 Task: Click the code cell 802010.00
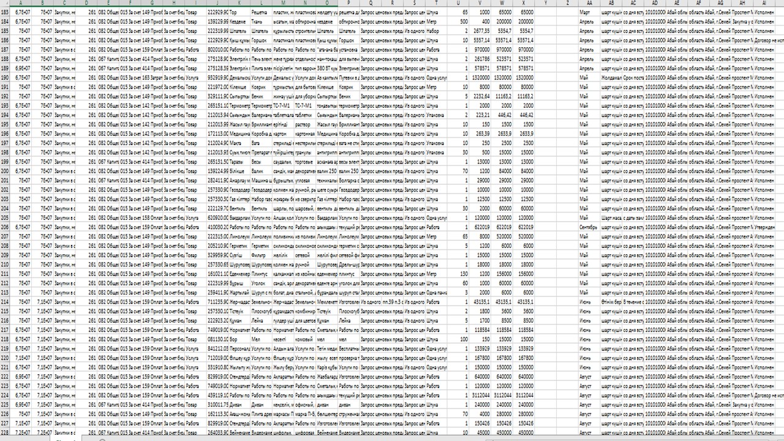[x=218, y=50]
